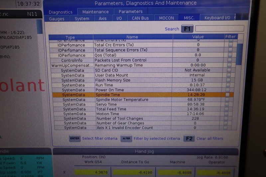
Task: Open the Keyboard I/O sub-tab
Action: (217, 18)
